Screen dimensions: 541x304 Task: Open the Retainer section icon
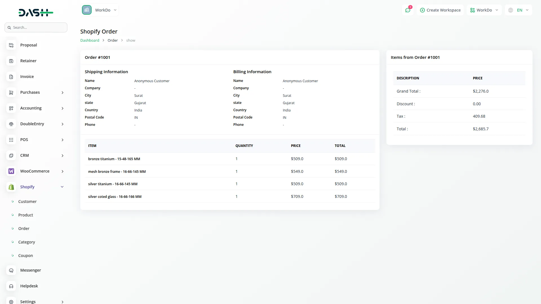pos(11,61)
